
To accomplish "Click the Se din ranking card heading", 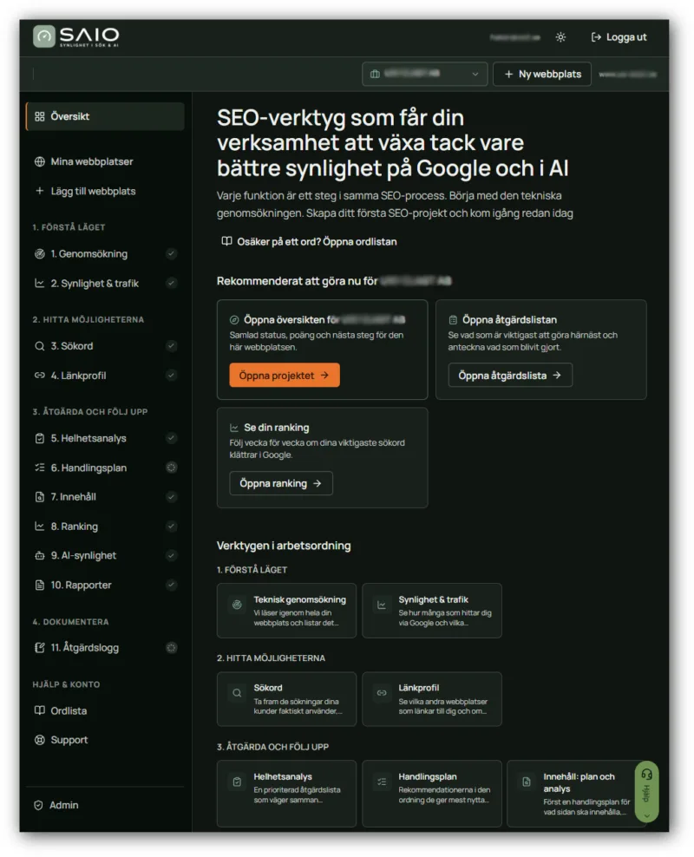I will 277,428.
